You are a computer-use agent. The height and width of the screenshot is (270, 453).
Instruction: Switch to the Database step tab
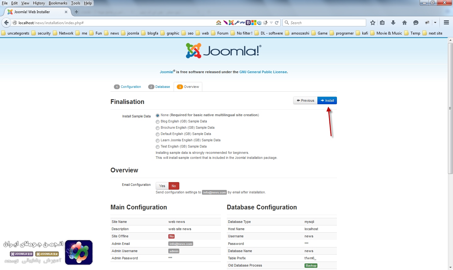click(x=162, y=87)
